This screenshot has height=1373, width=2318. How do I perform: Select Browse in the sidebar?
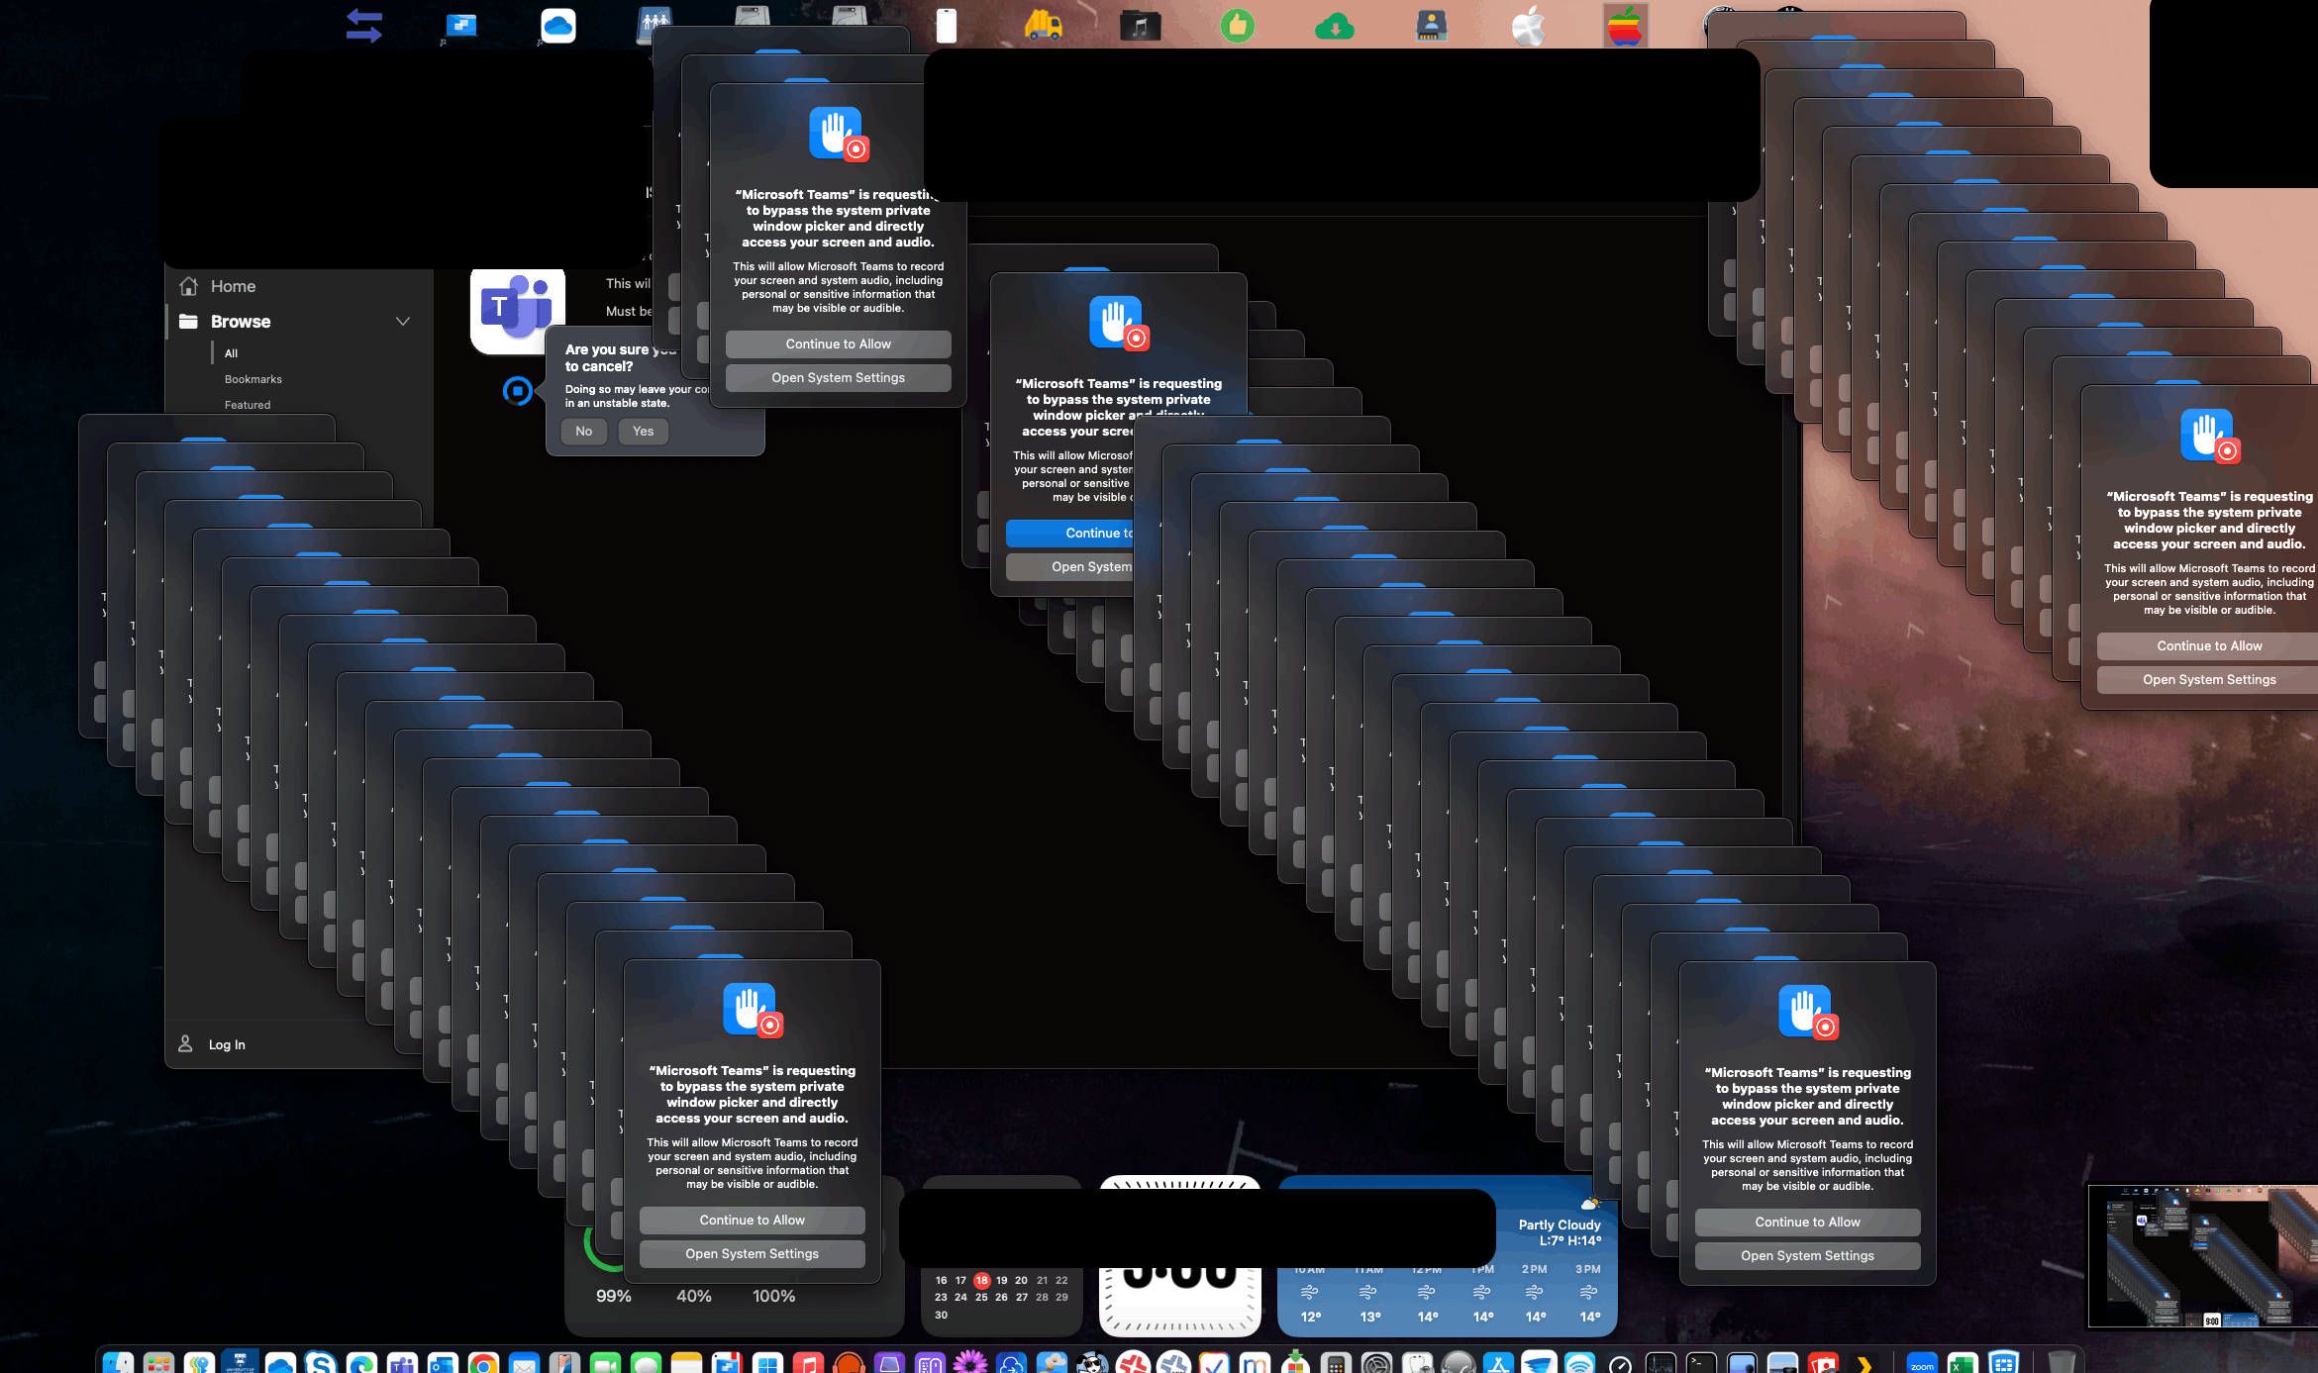click(241, 322)
